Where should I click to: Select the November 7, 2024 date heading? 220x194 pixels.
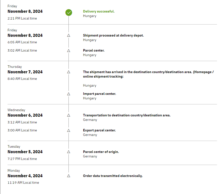coord(25,72)
